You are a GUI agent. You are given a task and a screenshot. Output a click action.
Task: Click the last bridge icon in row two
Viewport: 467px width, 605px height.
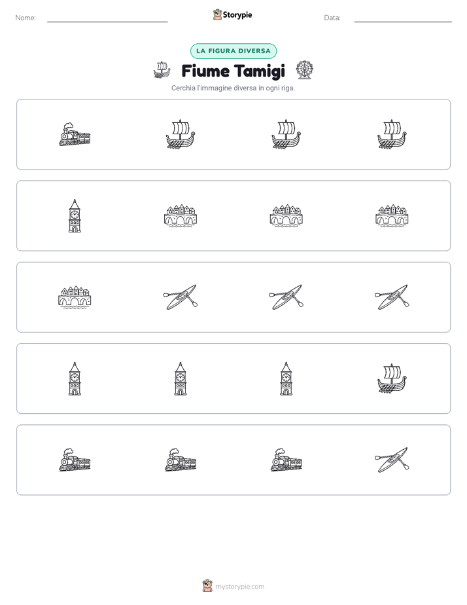392,215
